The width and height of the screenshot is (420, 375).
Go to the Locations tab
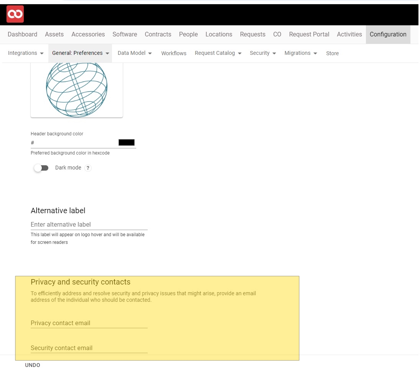tap(219, 34)
